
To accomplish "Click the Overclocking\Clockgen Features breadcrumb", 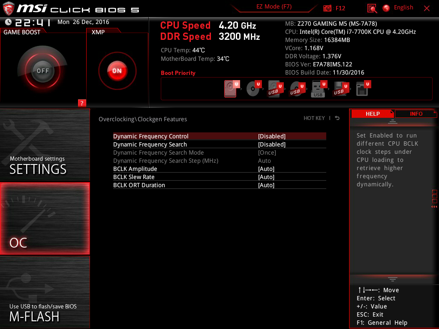I will coord(143,119).
